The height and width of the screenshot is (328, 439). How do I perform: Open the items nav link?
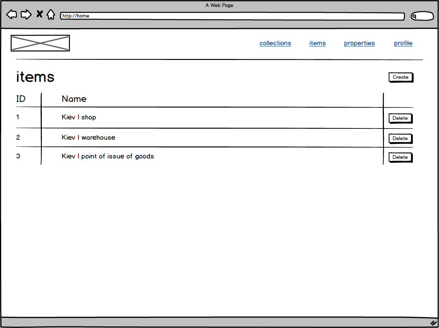318,43
